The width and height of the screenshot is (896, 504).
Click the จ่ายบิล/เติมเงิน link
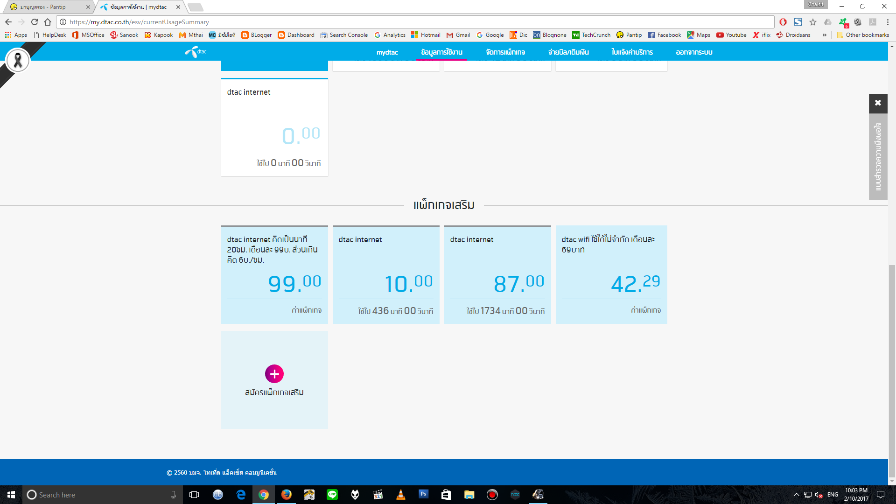568,52
